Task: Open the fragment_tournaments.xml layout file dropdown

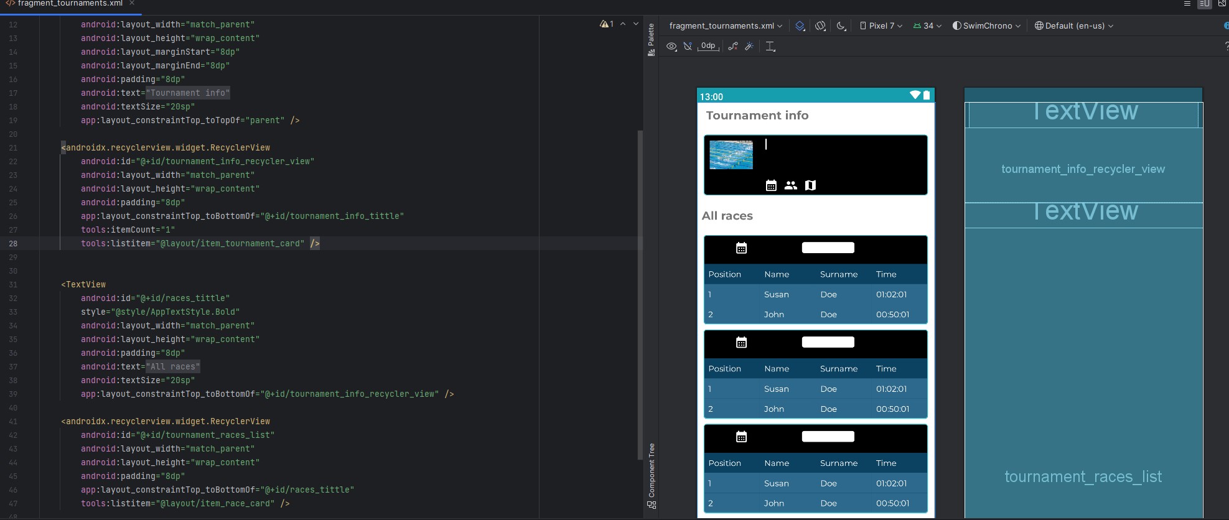Action: pos(726,26)
